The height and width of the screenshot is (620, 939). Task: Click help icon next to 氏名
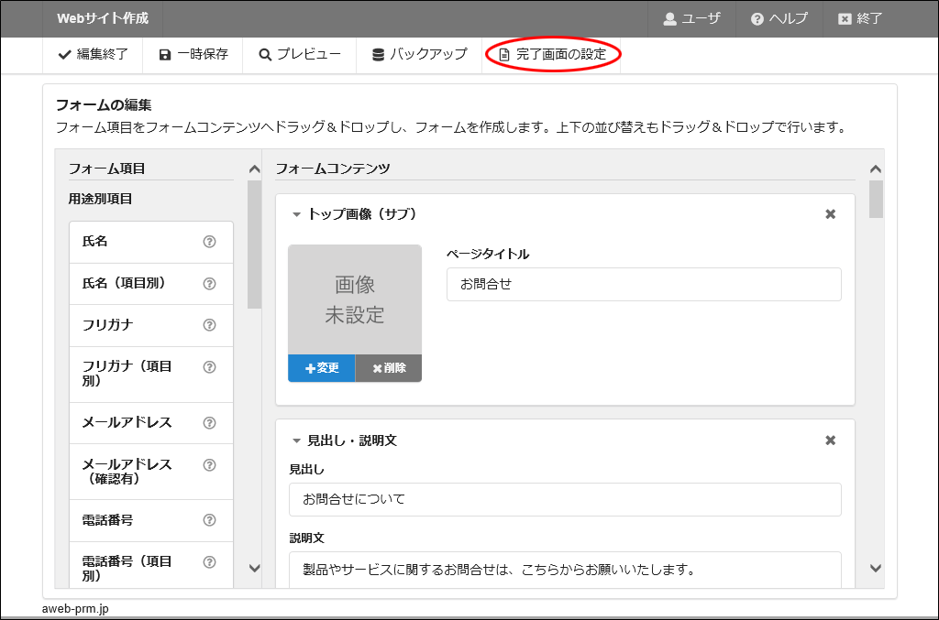click(209, 242)
